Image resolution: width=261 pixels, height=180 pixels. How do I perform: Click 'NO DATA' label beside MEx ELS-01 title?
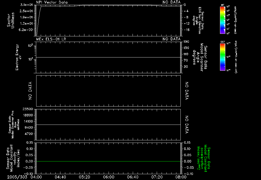(x=172, y=39)
